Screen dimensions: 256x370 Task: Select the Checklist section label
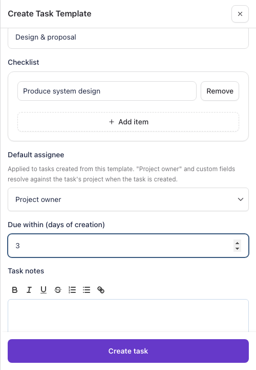click(x=23, y=62)
